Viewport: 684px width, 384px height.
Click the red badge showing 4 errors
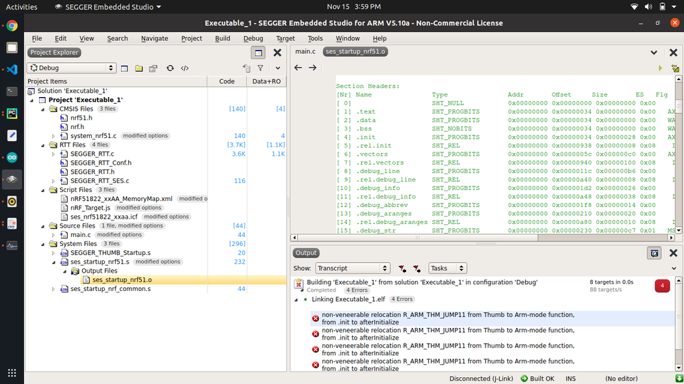click(662, 286)
